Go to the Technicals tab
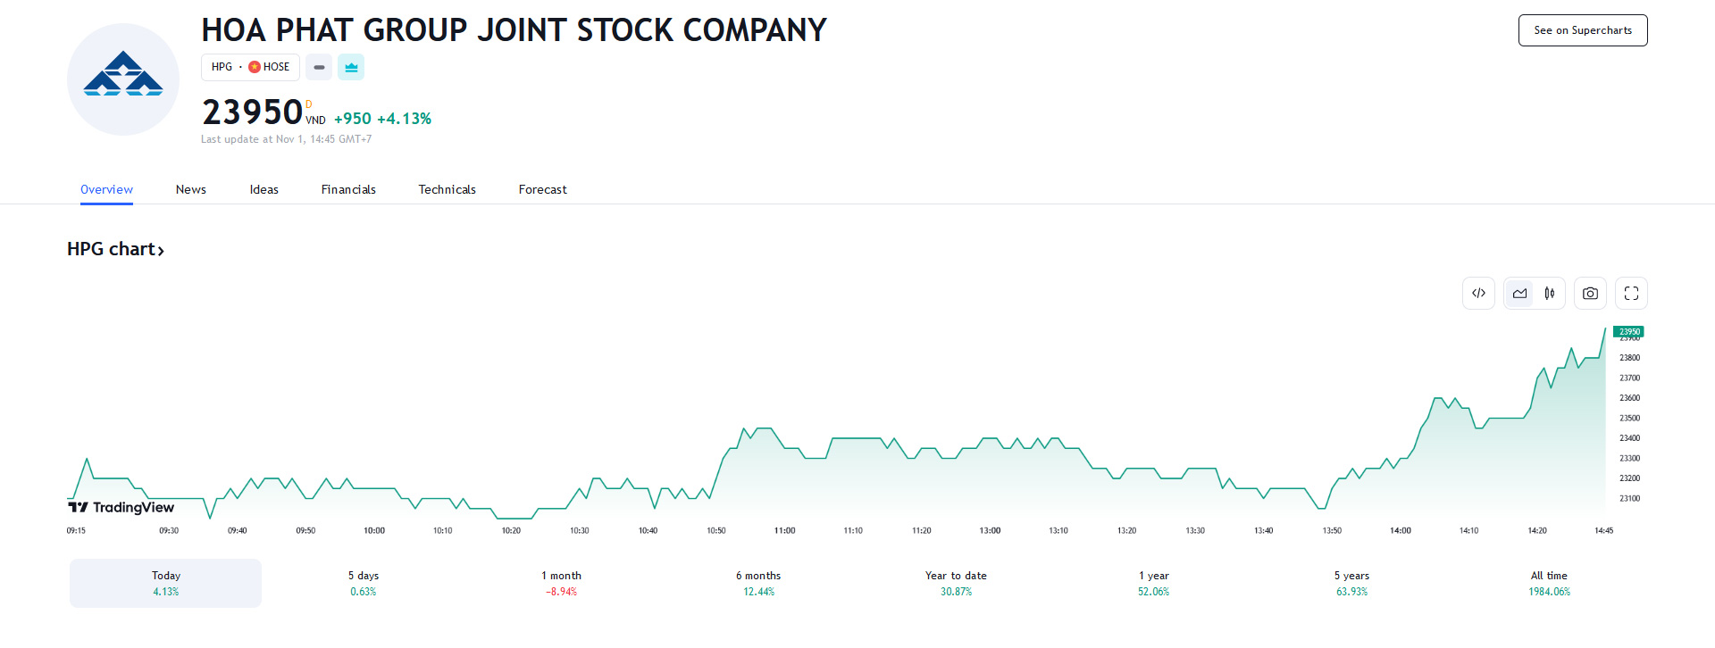Image resolution: width=1715 pixels, height=648 pixels. coord(447,189)
